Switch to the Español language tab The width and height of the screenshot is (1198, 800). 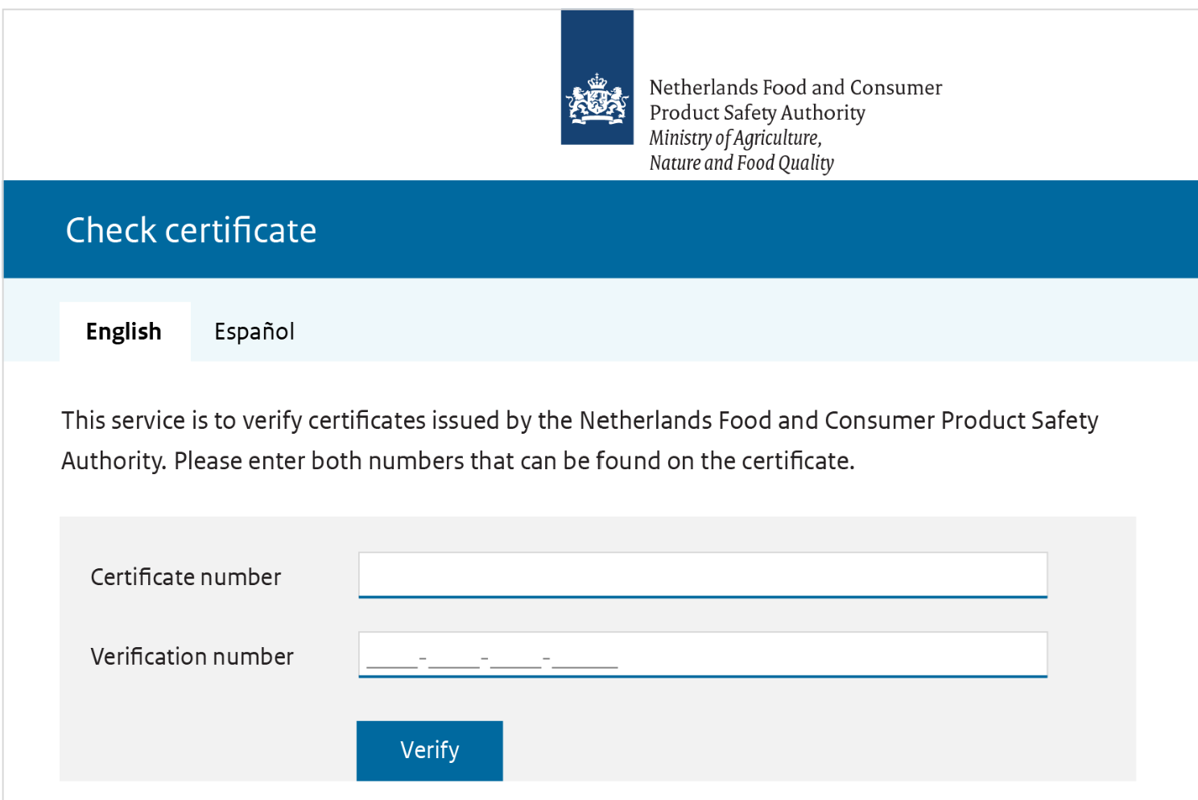pos(254,332)
